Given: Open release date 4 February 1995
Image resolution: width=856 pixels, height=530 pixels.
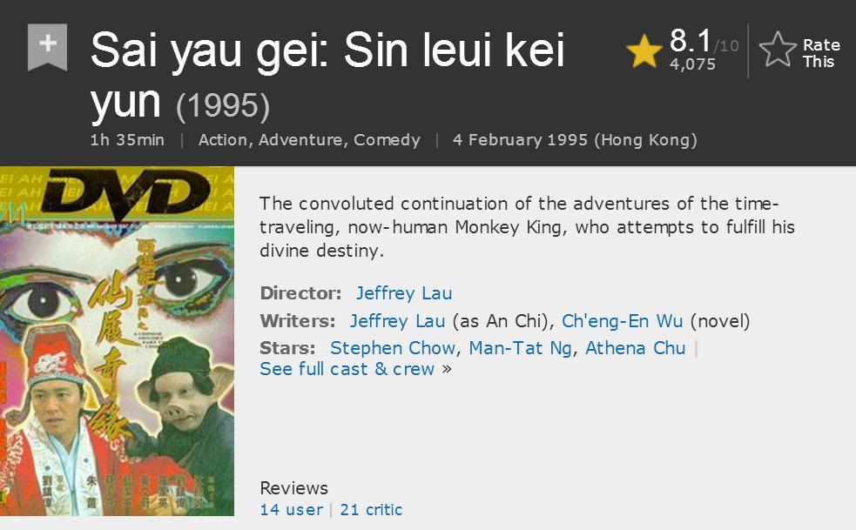Looking at the screenshot, I should [x=575, y=140].
